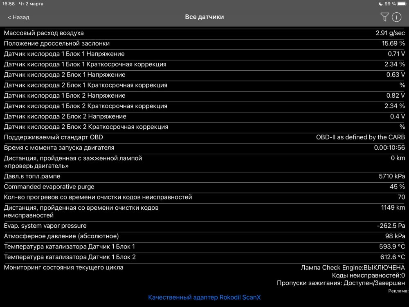Go back using the Назад button
Viewport: 409px width, 307px height.
(18, 17)
